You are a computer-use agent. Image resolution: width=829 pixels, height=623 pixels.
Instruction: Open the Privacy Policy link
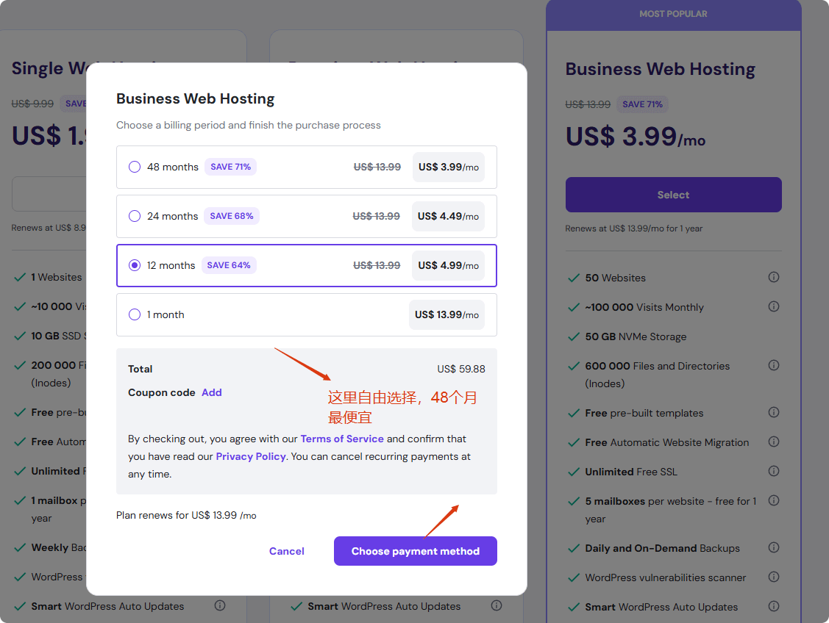[x=250, y=456]
